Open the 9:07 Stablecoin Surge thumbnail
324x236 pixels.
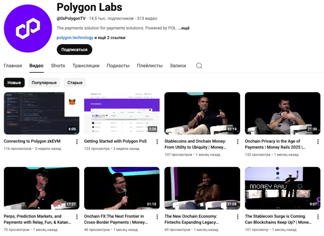pos(283,188)
